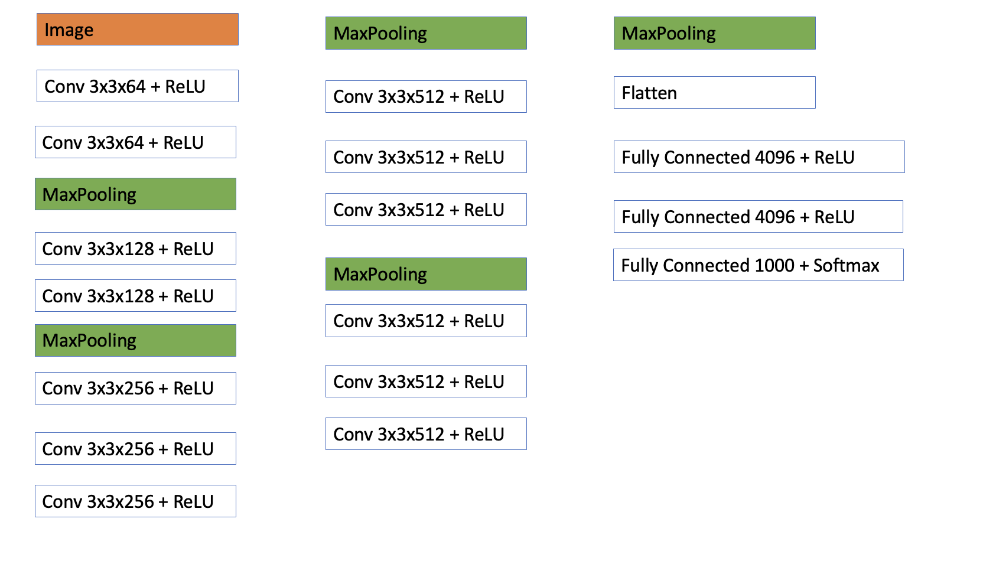
Task: Select the MaxPooling box heading the Conv 3x3x512 column
Action: pyautogui.click(x=425, y=33)
